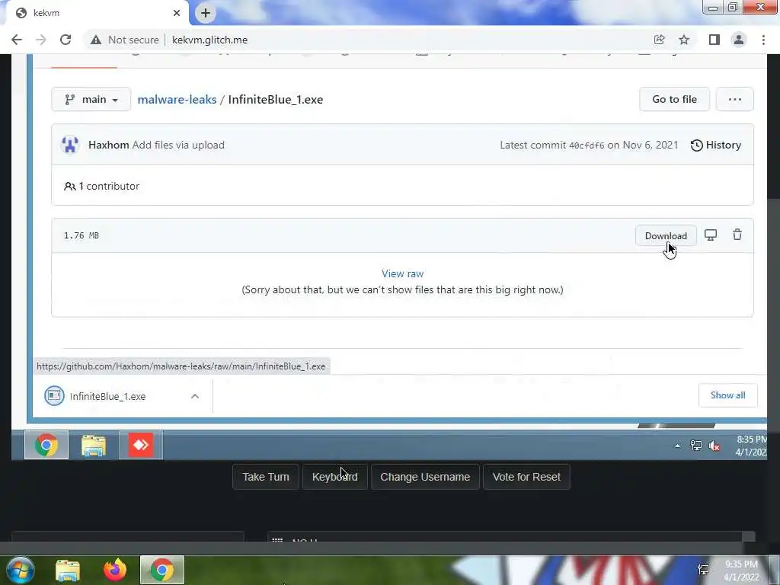
Task: Click Vote for Reset
Action: click(x=526, y=477)
